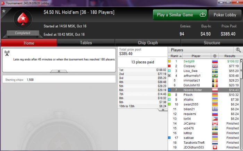The width and height of the screenshot is (243, 151).
Task: Click the red color tag beside Corpsey
Action: 169,66
